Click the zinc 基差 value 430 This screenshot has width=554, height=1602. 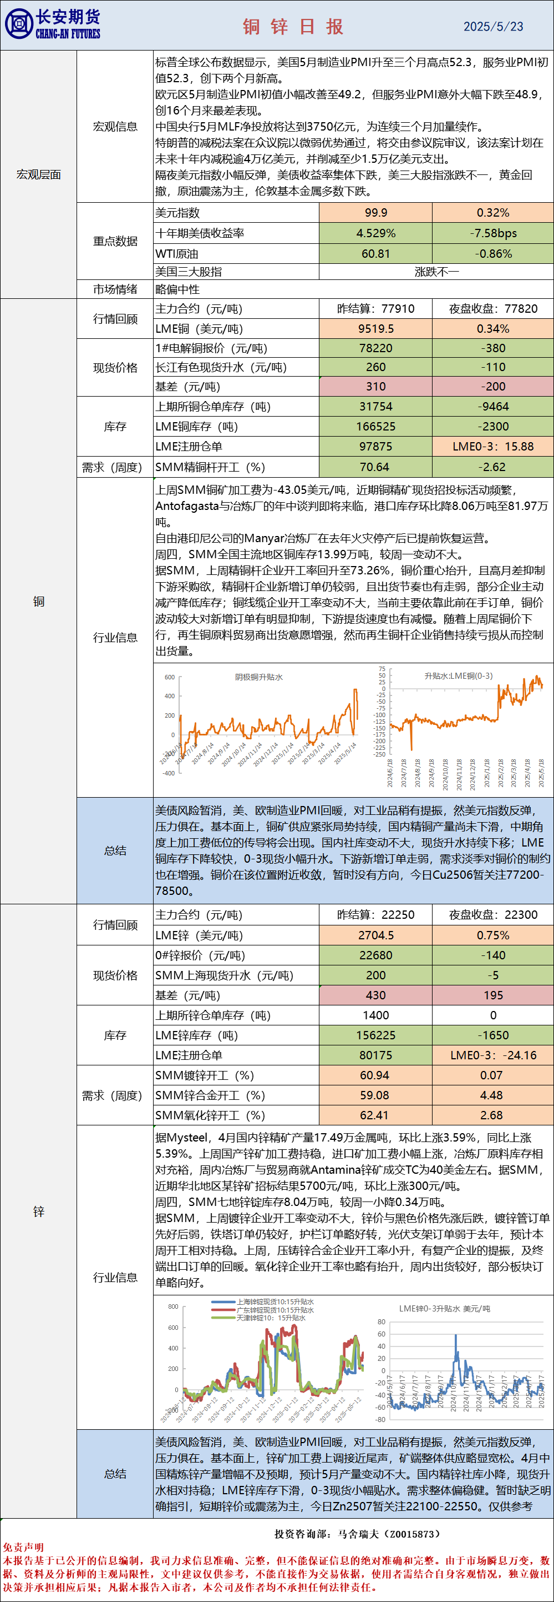click(376, 995)
